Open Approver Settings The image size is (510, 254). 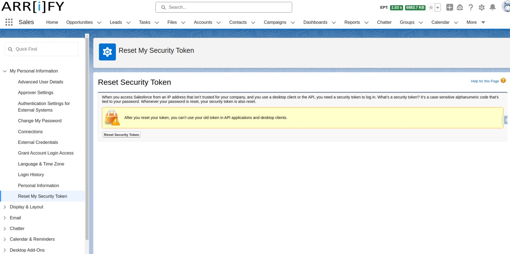(36, 92)
